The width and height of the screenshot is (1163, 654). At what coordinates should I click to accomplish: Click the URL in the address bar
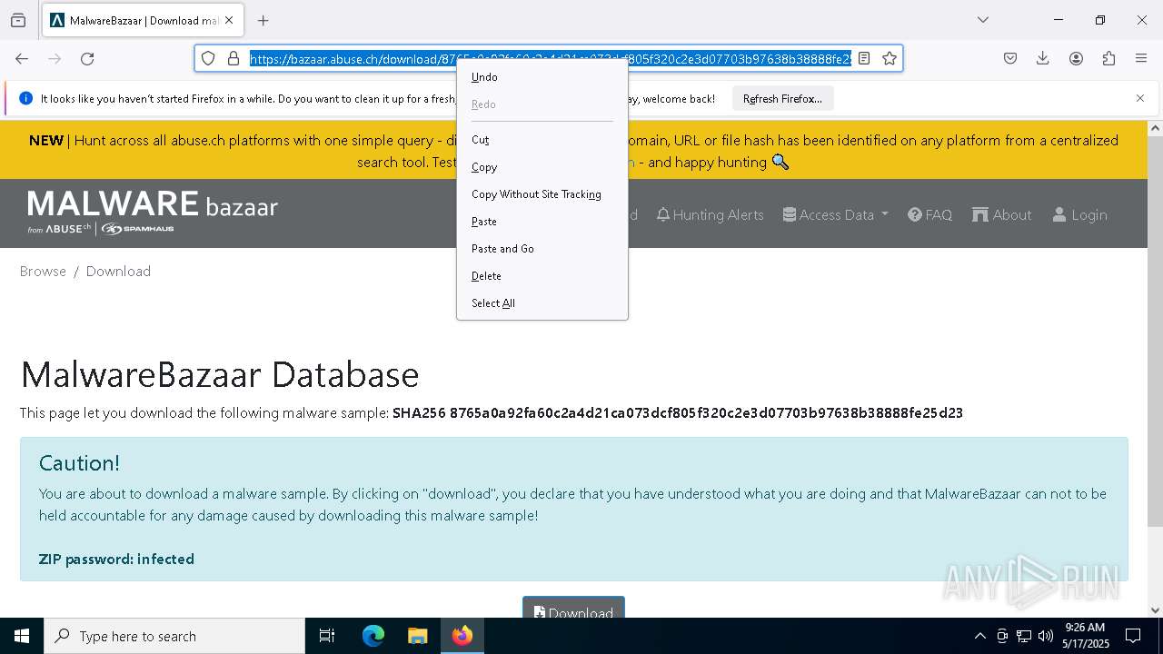pyautogui.click(x=551, y=58)
